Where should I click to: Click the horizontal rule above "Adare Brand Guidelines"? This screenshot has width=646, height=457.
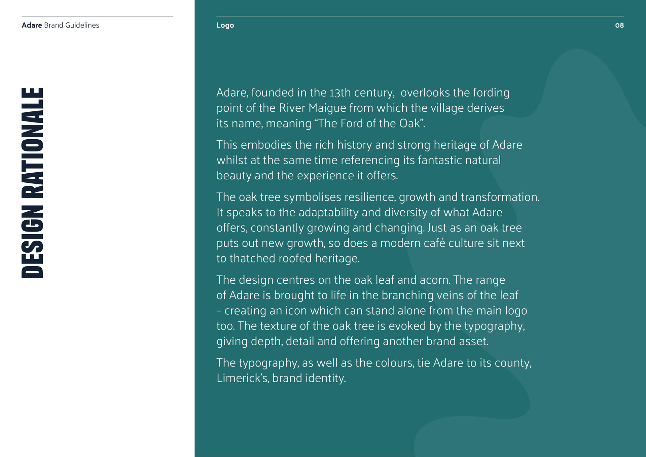click(97, 16)
